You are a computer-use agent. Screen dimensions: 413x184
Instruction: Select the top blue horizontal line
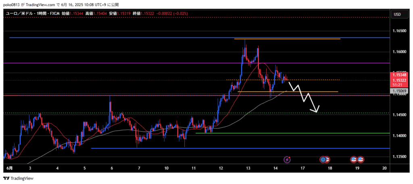point(121,37)
